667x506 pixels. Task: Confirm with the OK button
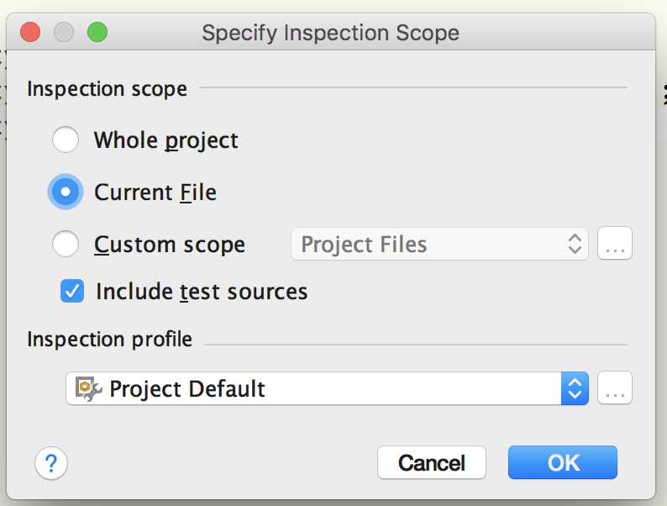(x=562, y=462)
